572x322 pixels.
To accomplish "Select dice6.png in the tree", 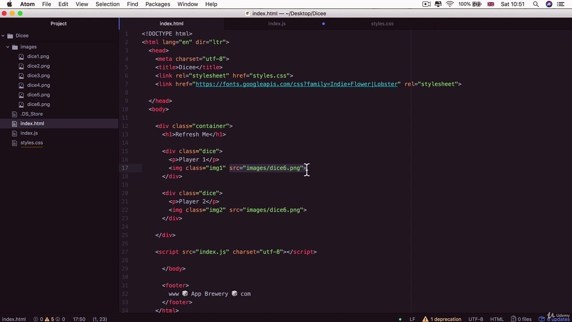I will [x=38, y=104].
